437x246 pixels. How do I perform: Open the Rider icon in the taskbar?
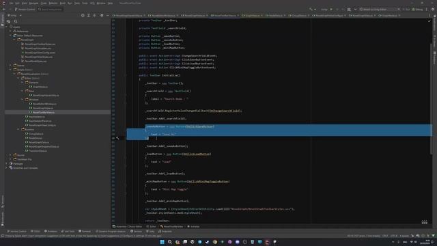267,242
